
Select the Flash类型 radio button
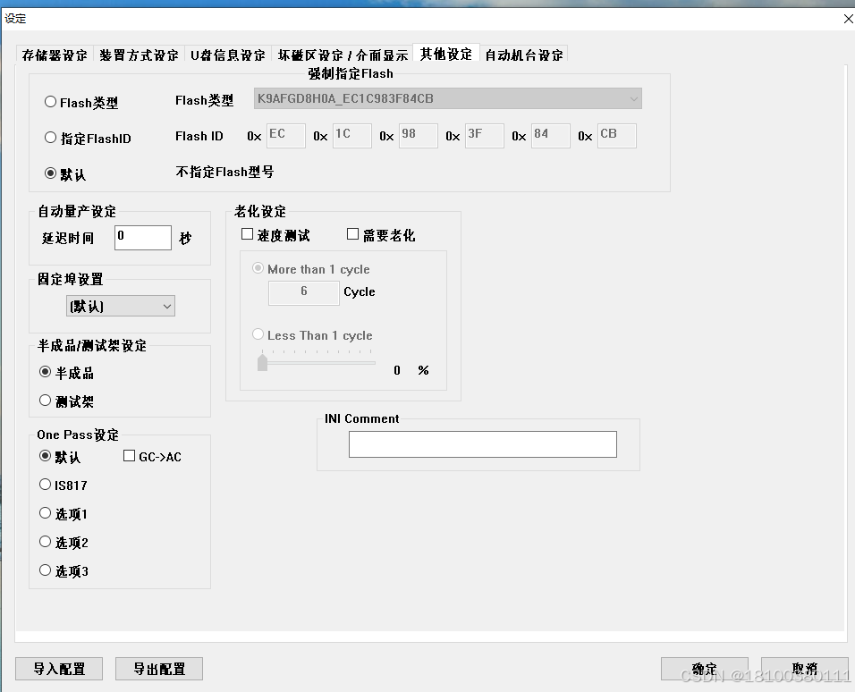(x=51, y=102)
